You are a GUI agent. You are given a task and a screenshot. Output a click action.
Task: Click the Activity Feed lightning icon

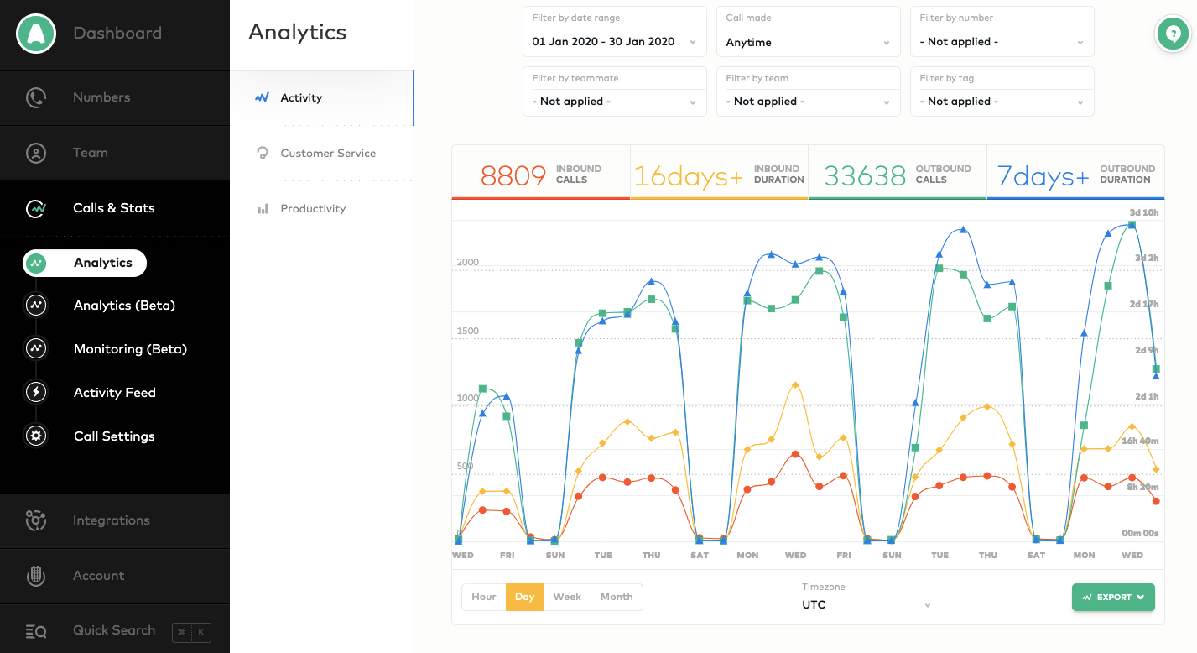click(x=36, y=392)
